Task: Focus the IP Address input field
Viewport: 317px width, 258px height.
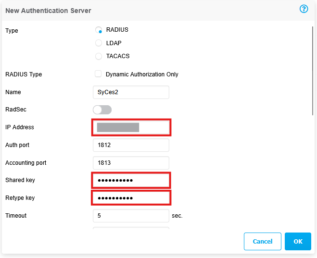Action: 131,127
